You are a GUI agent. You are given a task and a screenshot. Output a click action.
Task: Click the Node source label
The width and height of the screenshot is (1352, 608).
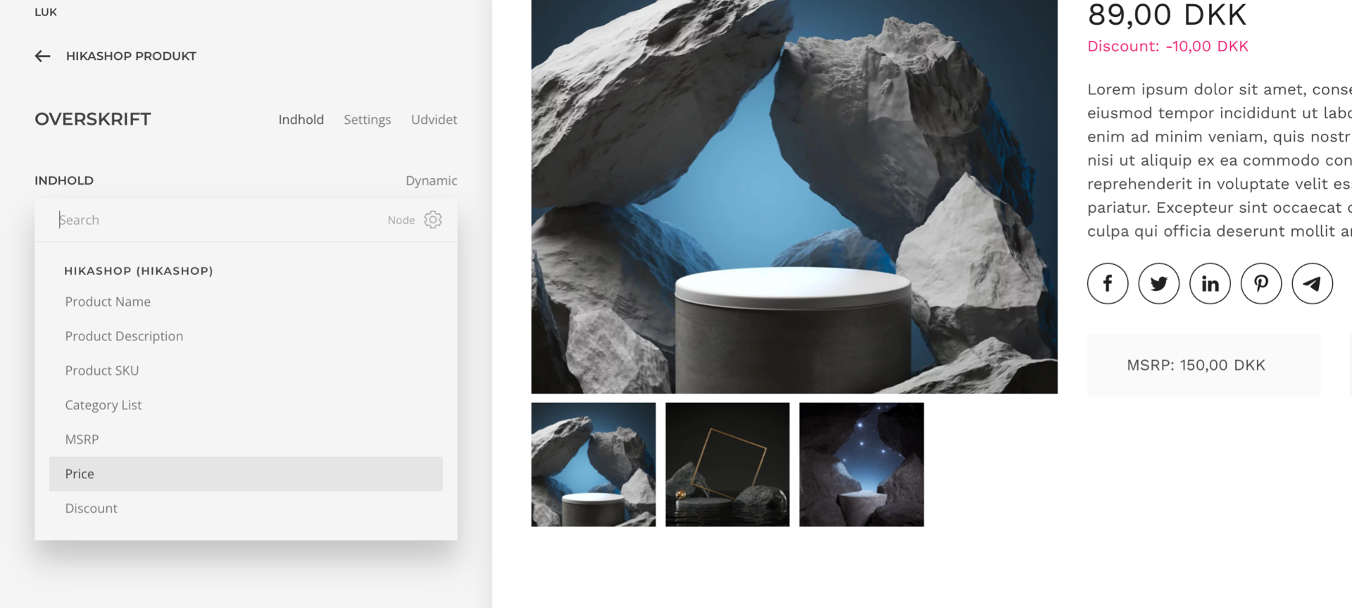tap(401, 220)
